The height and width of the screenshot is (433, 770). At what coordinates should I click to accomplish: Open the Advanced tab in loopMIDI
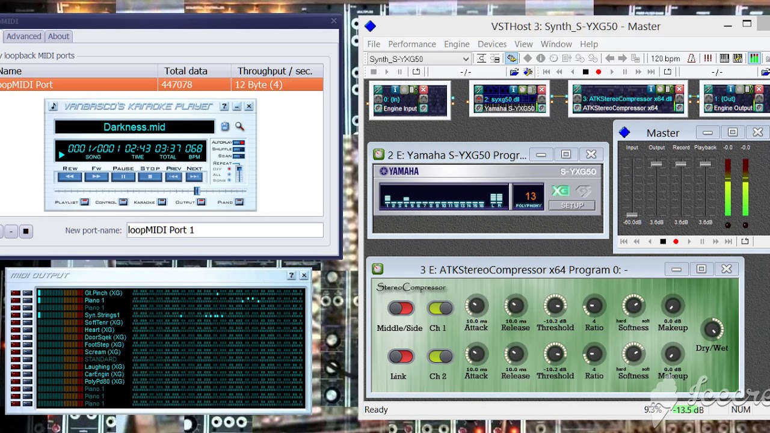(23, 36)
